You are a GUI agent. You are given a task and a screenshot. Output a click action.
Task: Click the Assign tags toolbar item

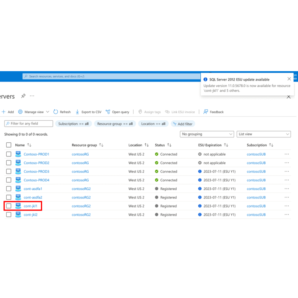tap(149, 112)
